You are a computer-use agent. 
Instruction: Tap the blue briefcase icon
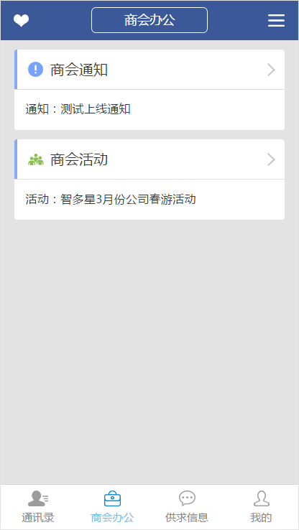(112, 498)
